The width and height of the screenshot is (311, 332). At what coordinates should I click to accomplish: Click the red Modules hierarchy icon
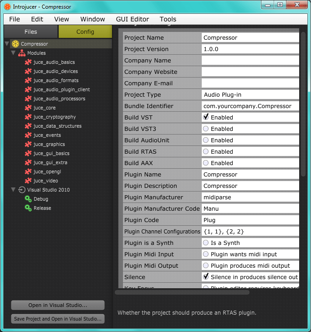(22, 53)
